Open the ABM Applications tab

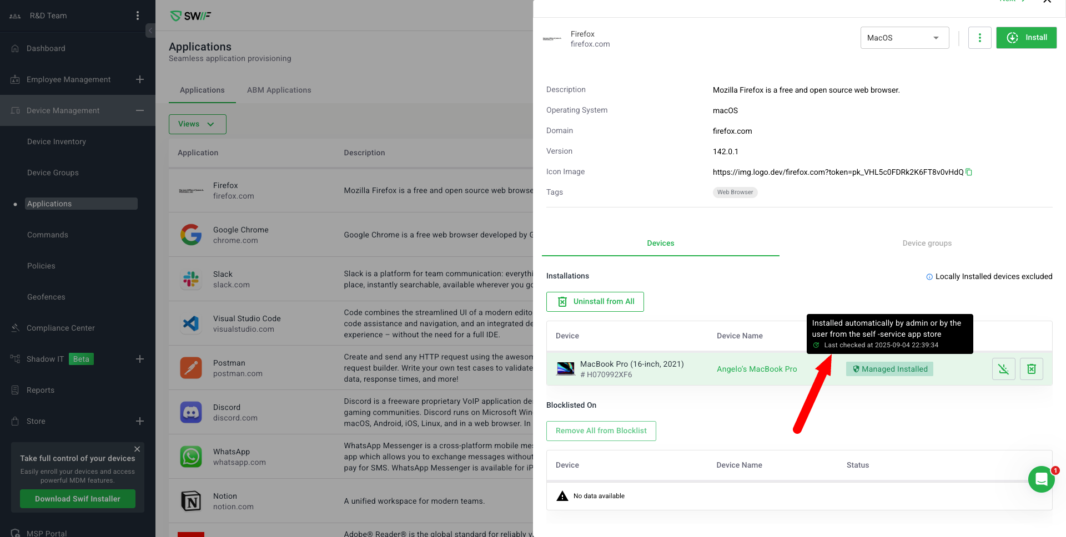click(279, 90)
